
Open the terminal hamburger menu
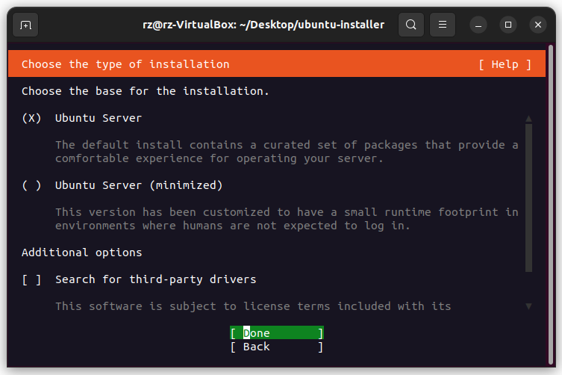tap(442, 25)
